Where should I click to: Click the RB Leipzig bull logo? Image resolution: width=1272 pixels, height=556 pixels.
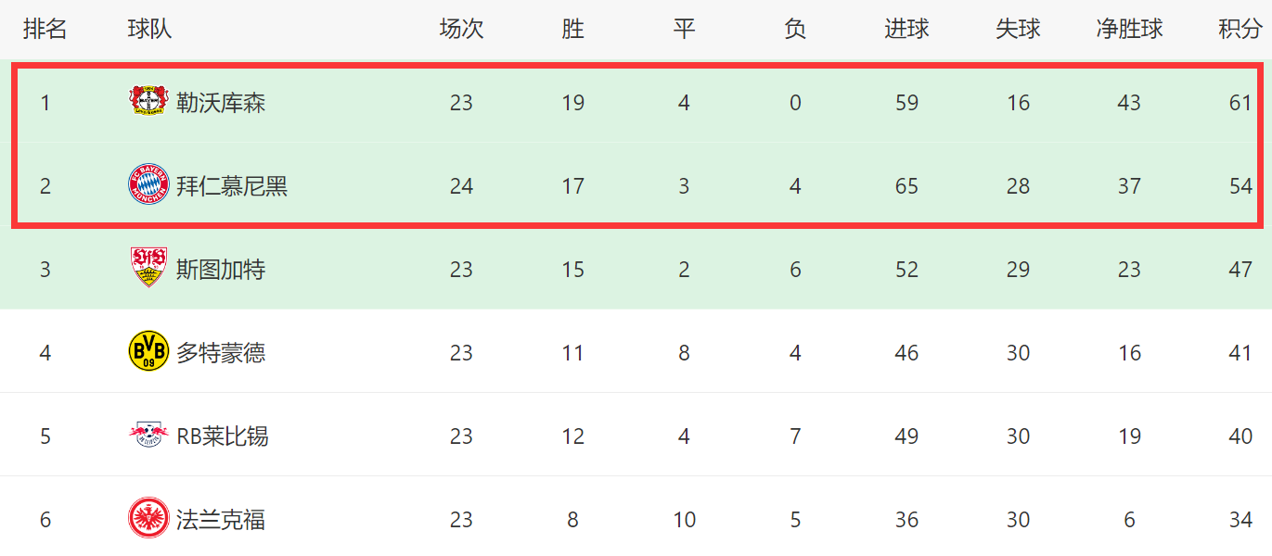click(x=148, y=435)
